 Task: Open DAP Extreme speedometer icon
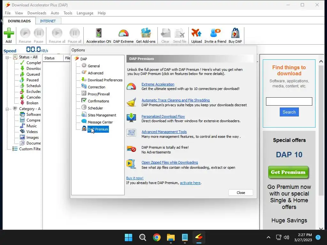coord(124,33)
